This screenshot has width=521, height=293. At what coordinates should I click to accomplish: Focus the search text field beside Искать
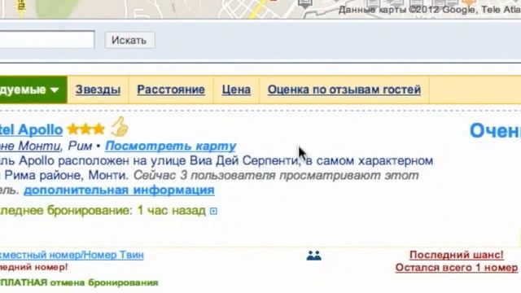[47, 40]
